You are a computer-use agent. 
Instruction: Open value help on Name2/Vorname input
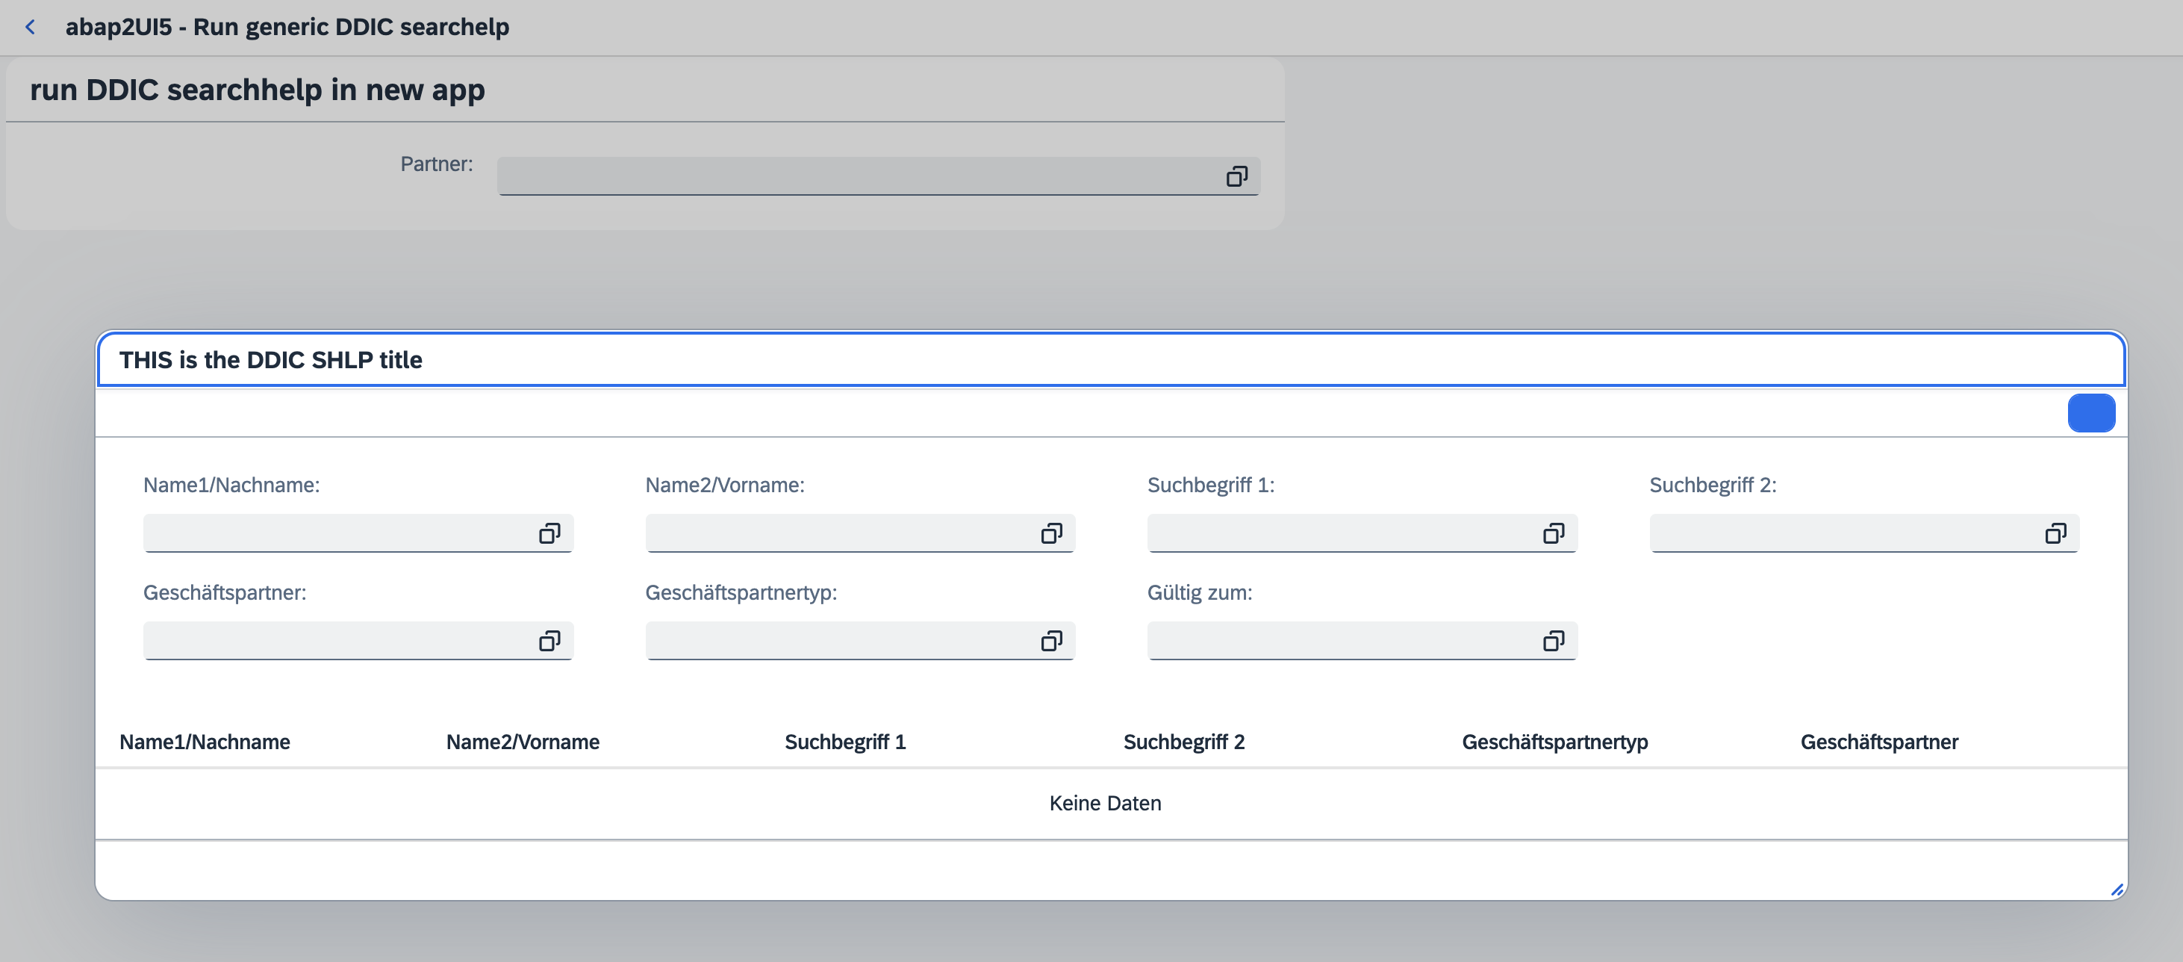point(1053,533)
